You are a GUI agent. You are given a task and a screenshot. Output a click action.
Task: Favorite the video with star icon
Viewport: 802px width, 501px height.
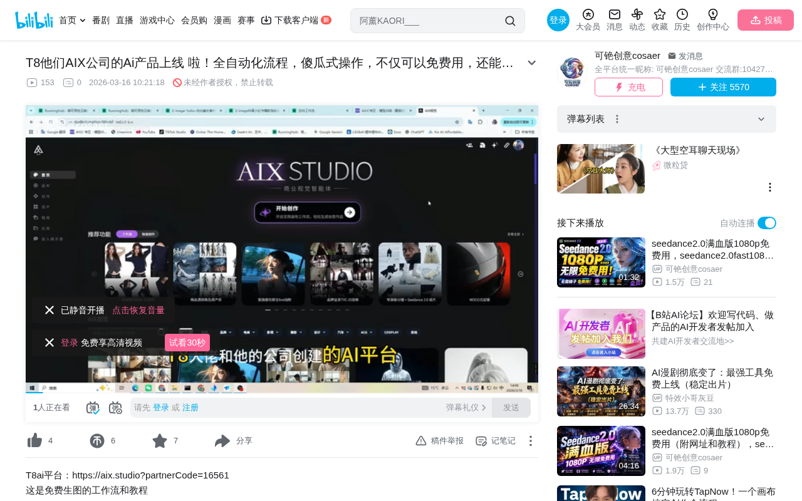(160, 441)
